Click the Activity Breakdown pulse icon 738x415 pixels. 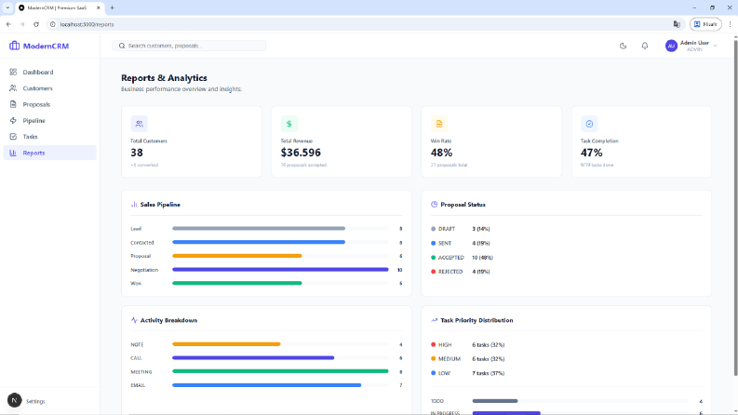(134, 320)
